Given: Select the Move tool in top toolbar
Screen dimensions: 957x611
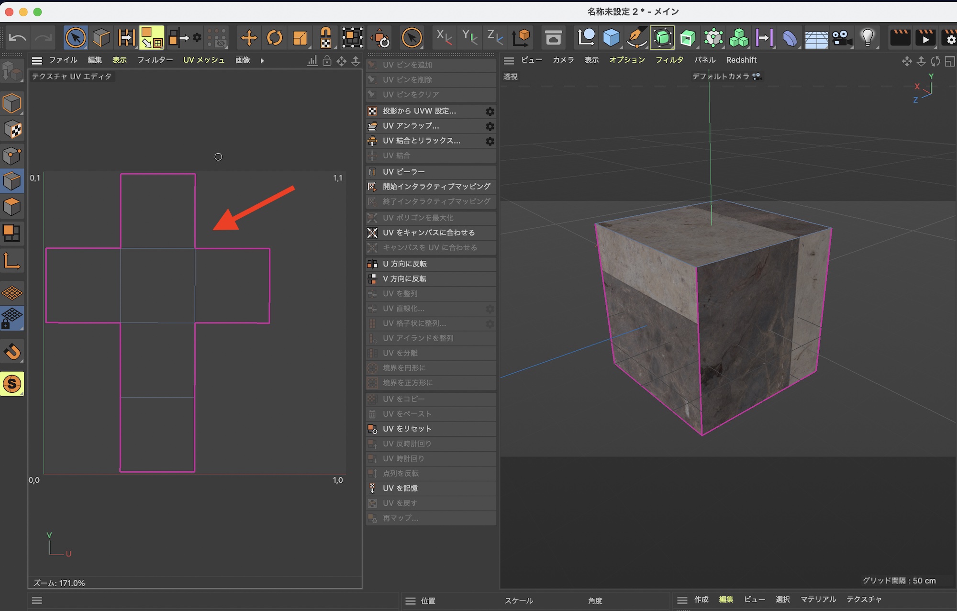Looking at the screenshot, I should point(249,38).
